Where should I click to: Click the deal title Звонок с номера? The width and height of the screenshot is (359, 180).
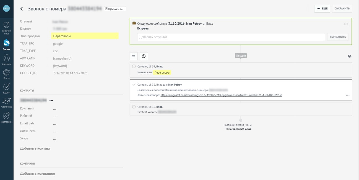pyautogui.click(x=47, y=9)
